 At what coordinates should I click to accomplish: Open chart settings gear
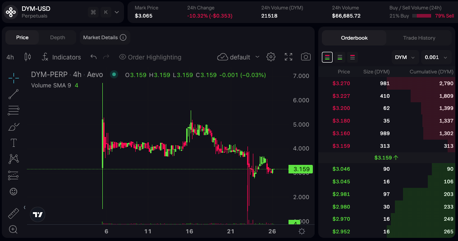pyautogui.click(x=271, y=57)
